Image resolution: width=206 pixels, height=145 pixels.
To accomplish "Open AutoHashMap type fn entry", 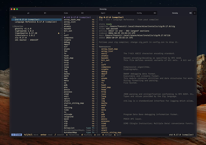I will coord(70,133).
